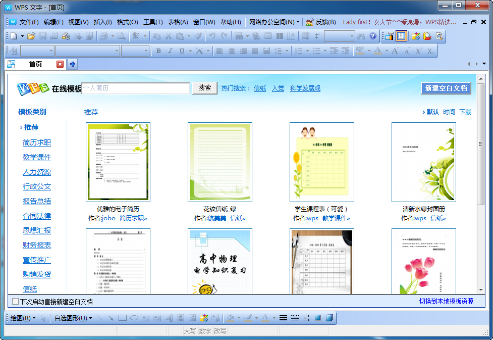Click the 科学发展观 hot search link
This screenshot has width=493, height=340.
305,88
